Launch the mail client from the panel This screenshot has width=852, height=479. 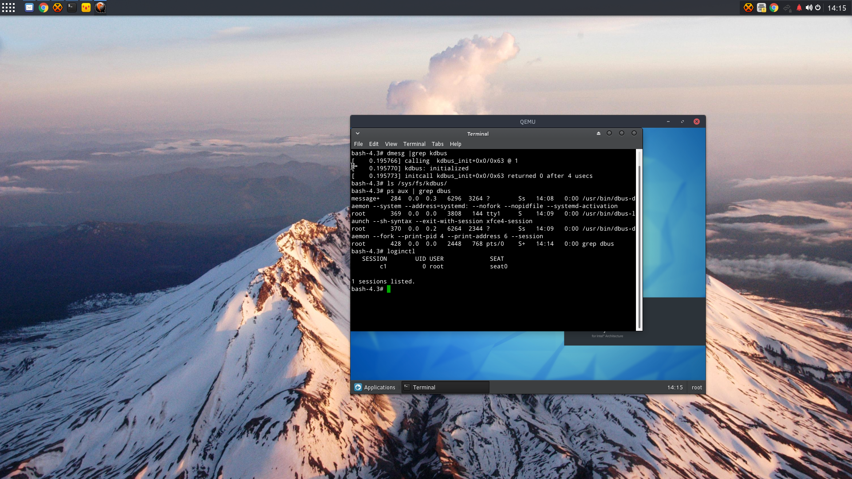tap(29, 8)
